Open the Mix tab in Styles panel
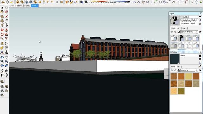Viewport: 203px width, 114px height. 184,28
